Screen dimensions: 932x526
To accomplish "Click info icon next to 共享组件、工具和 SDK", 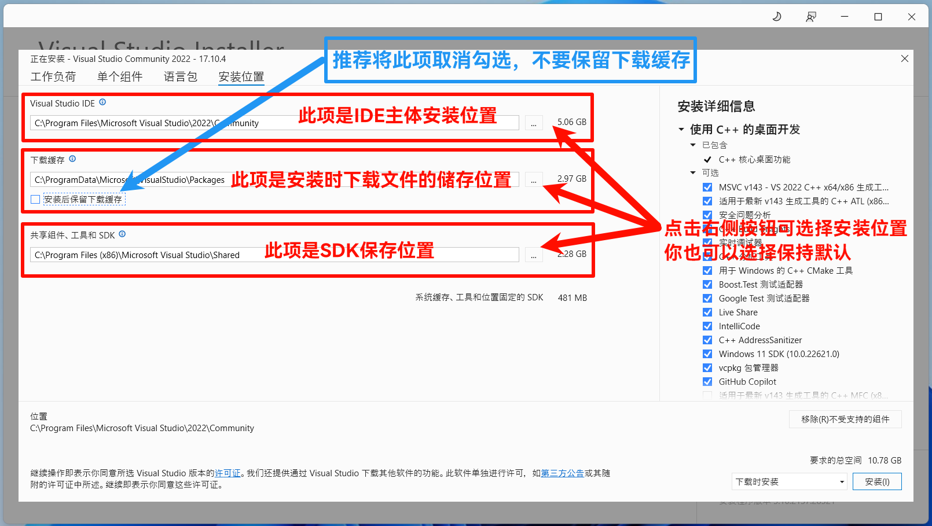I will [122, 234].
